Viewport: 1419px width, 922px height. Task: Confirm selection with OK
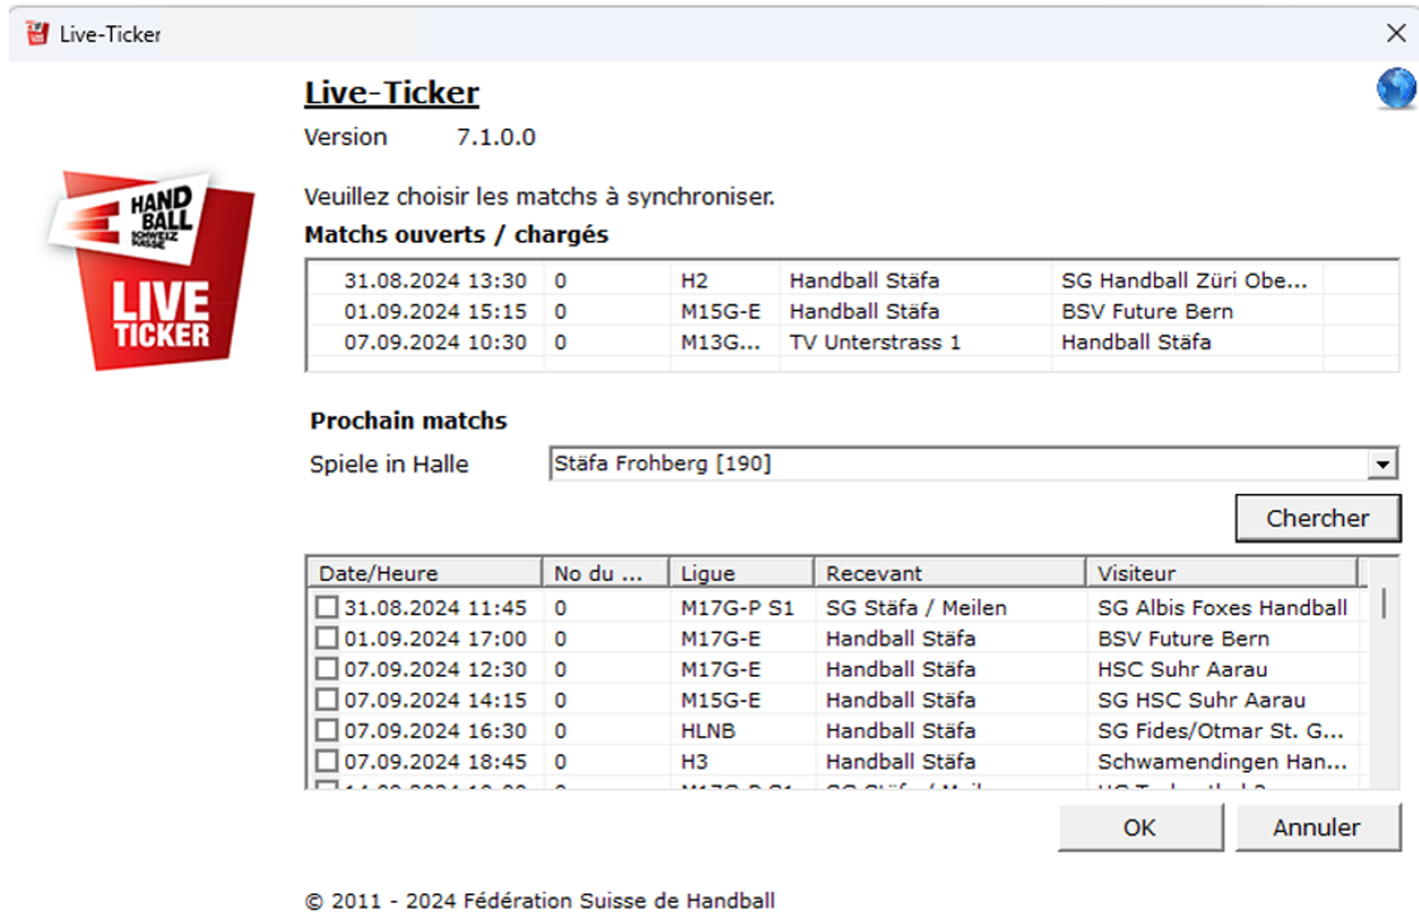point(1139,827)
